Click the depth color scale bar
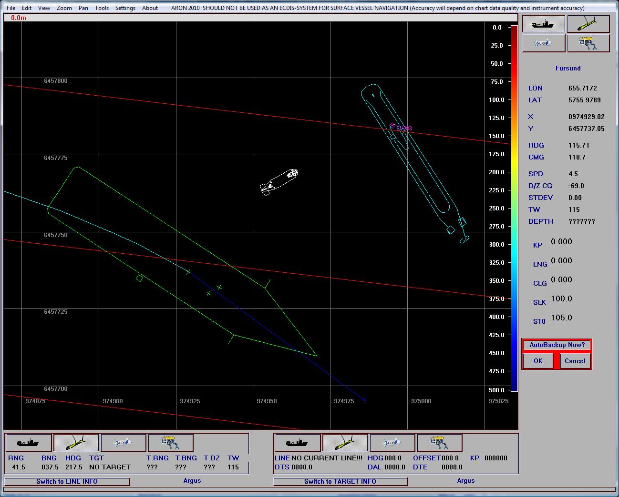The image size is (619, 497). pos(514,209)
